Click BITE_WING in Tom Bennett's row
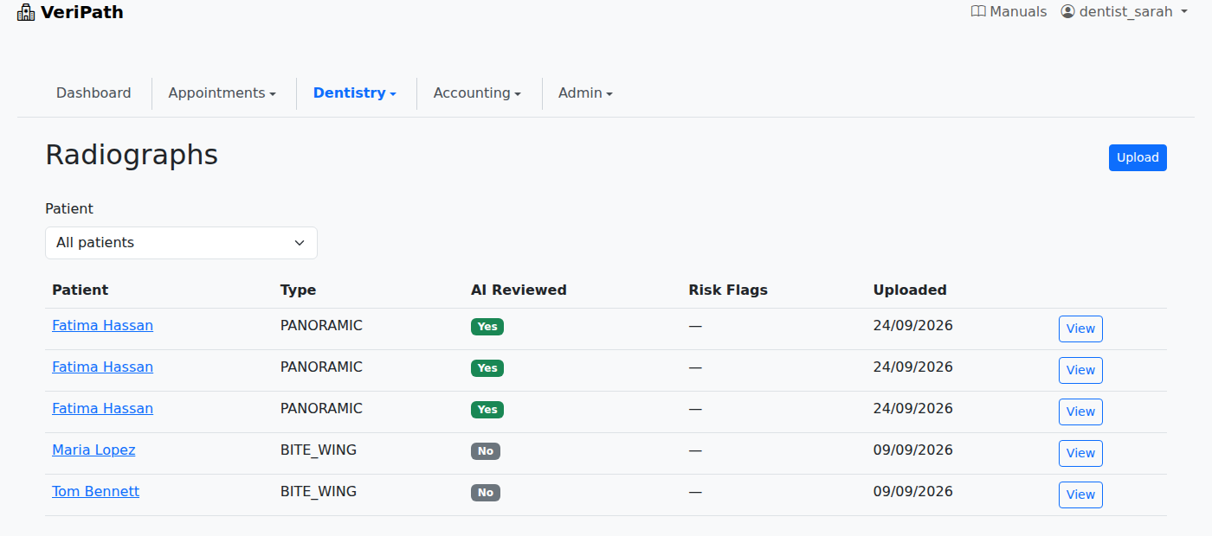Viewport: 1212px width, 536px height. click(x=319, y=492)
